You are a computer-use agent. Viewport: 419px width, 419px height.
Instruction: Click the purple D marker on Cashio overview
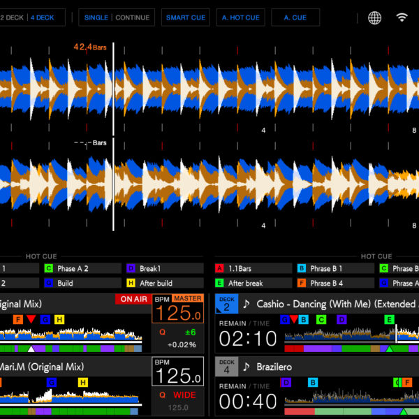tap(341, 319)
